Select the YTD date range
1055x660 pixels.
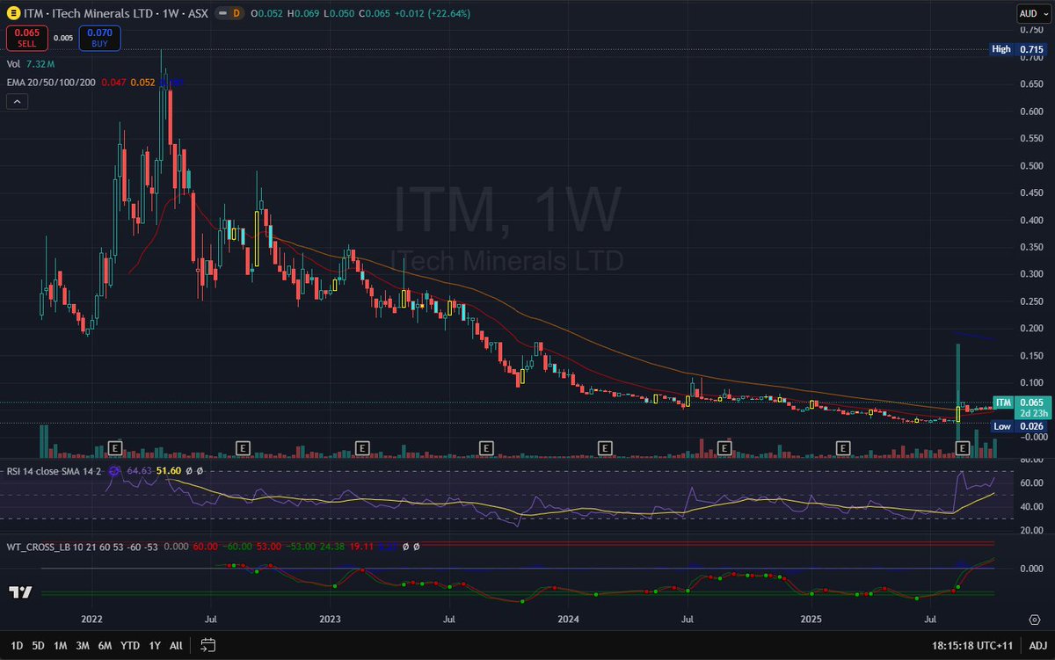click(x=130, y=645)
